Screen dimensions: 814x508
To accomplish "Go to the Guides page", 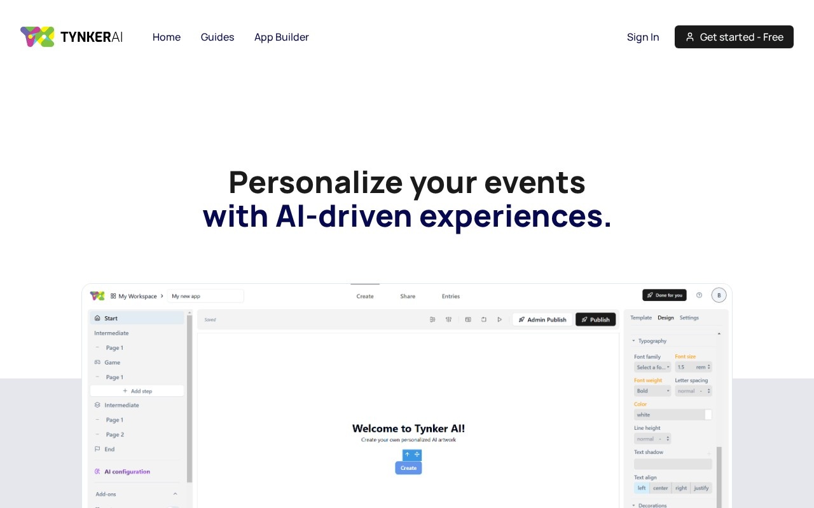I will 217,37.
